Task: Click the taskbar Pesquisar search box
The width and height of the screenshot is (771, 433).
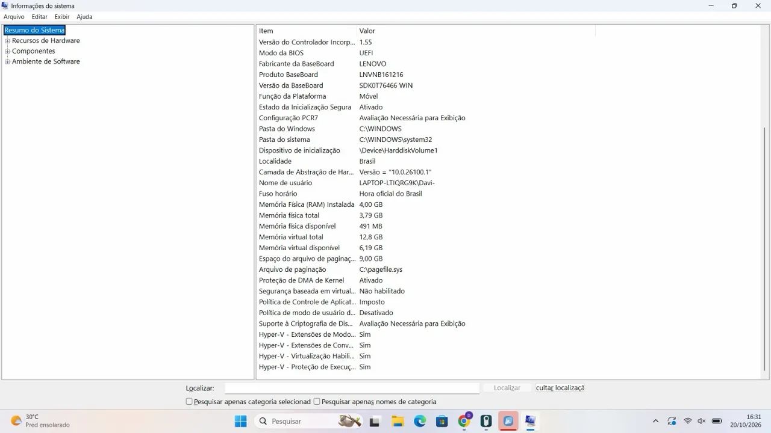Action: pos(309,421)
